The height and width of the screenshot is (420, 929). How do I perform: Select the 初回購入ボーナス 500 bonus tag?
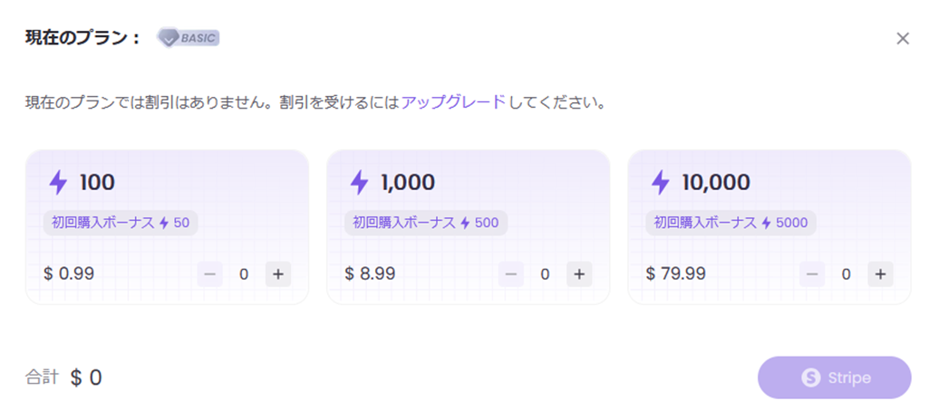(426, 223)
